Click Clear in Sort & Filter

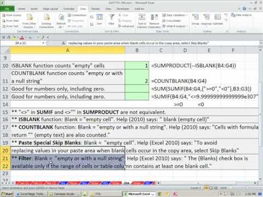(123, 15)
